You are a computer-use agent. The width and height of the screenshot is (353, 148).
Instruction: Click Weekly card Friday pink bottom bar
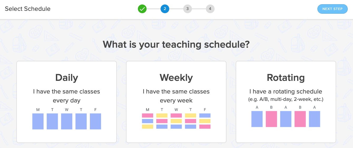(x=205, y=127)
